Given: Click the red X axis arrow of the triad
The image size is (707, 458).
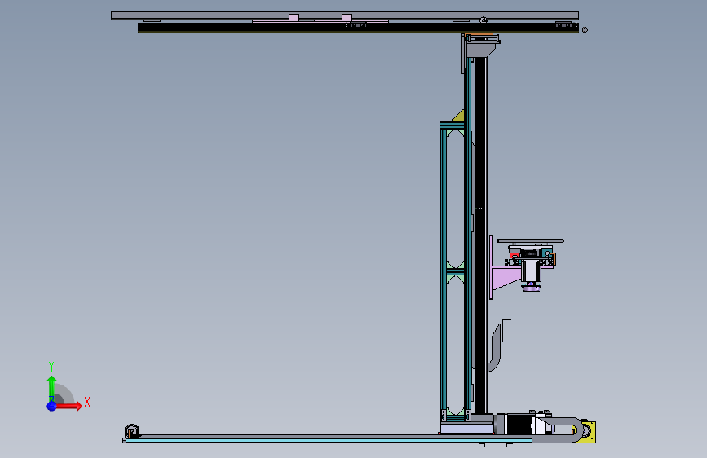Looking at the screenshot, I should click(x=69, y=406).
